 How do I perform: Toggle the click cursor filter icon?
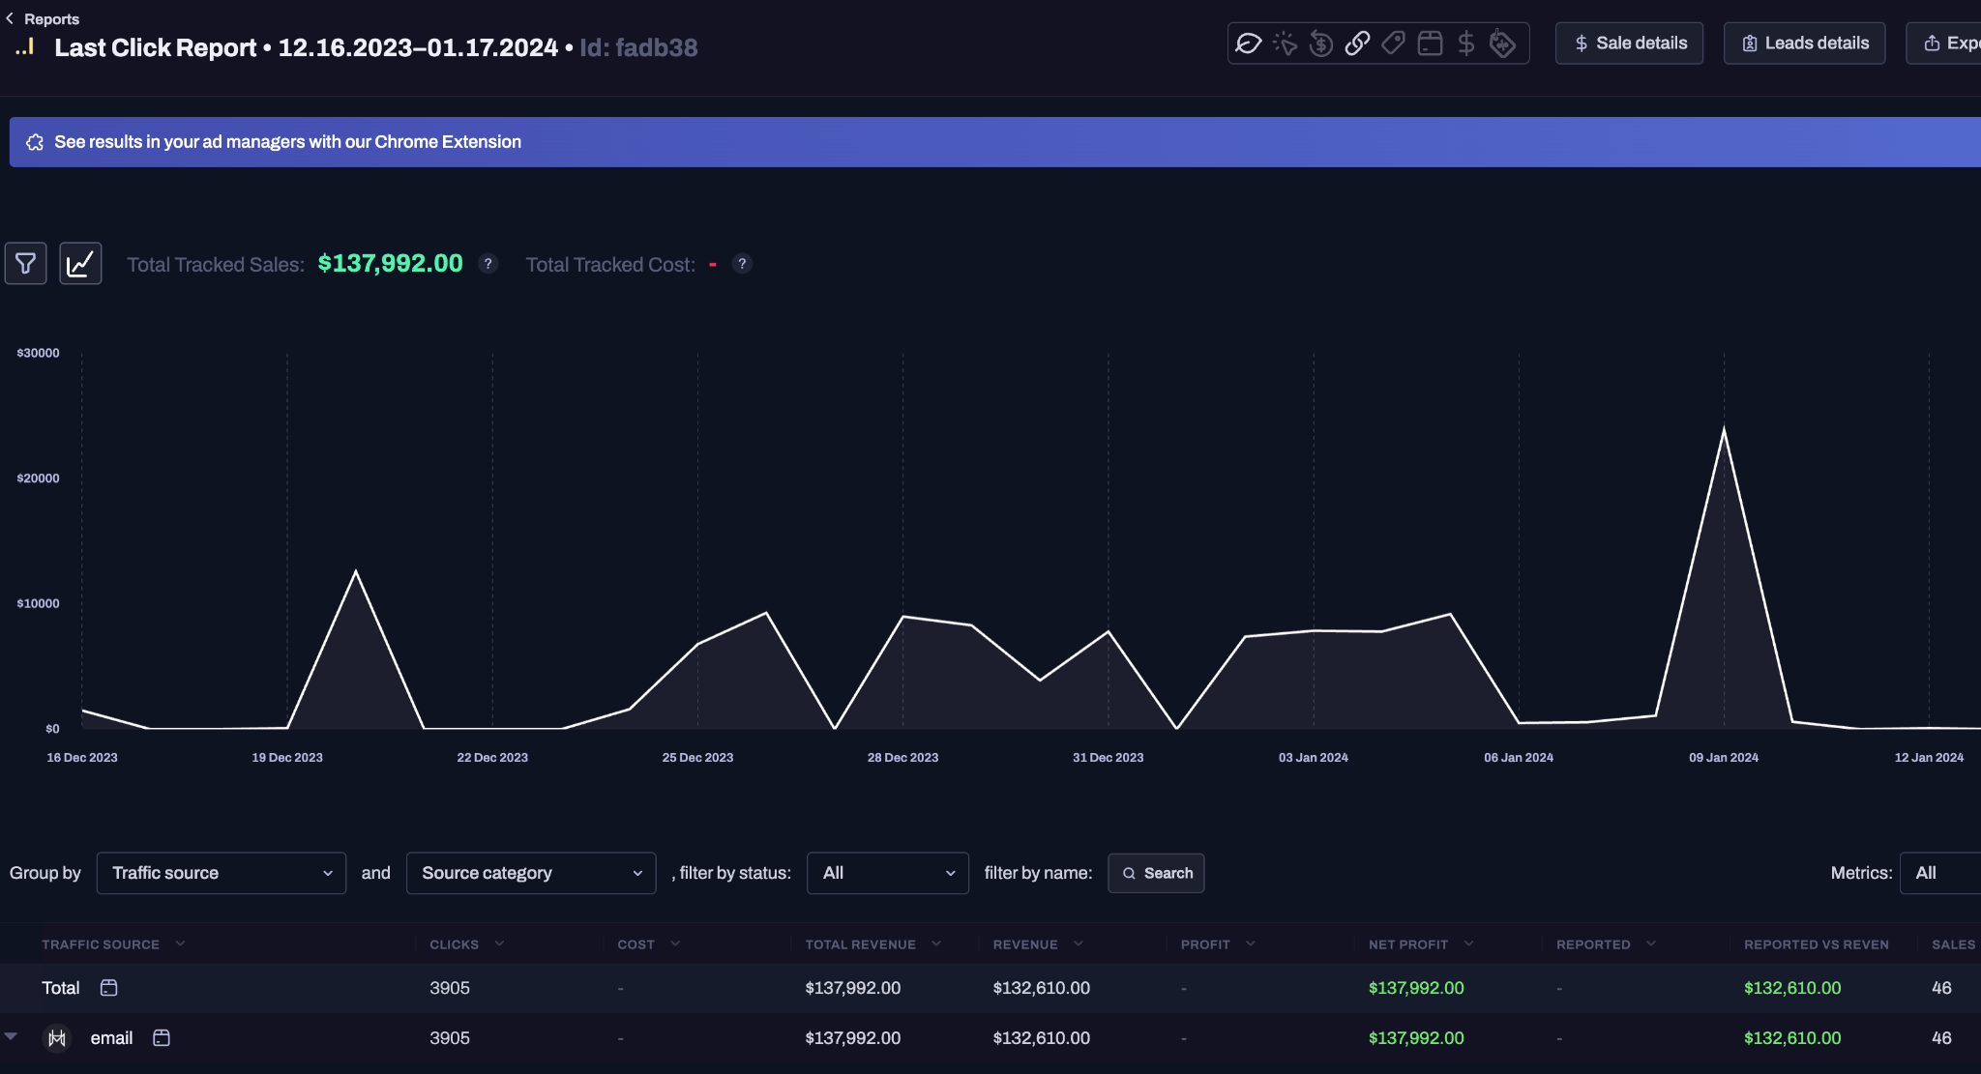click(1285, 43)
